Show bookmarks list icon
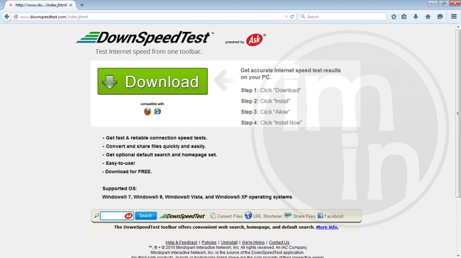 tap(404, 17)
